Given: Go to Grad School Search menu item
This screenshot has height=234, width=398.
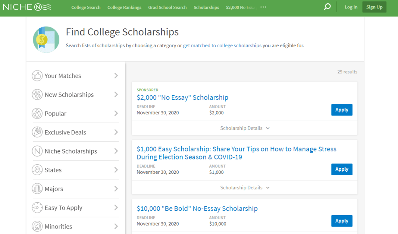Looking at the screenshot, I should point(167,7).
